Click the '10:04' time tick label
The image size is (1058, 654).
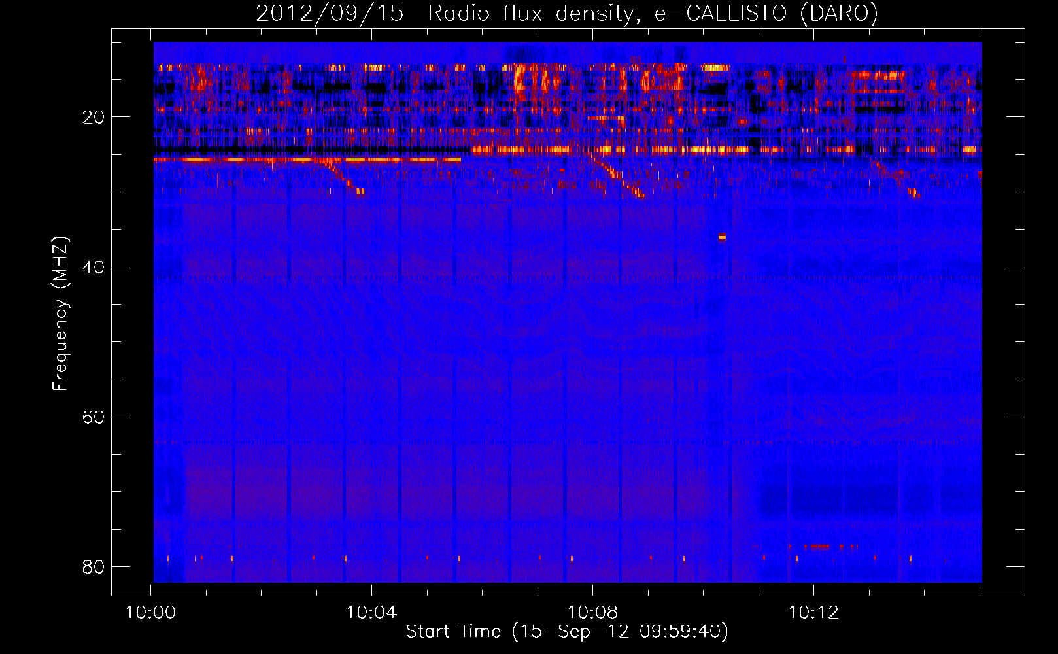[x=371, y=613]
